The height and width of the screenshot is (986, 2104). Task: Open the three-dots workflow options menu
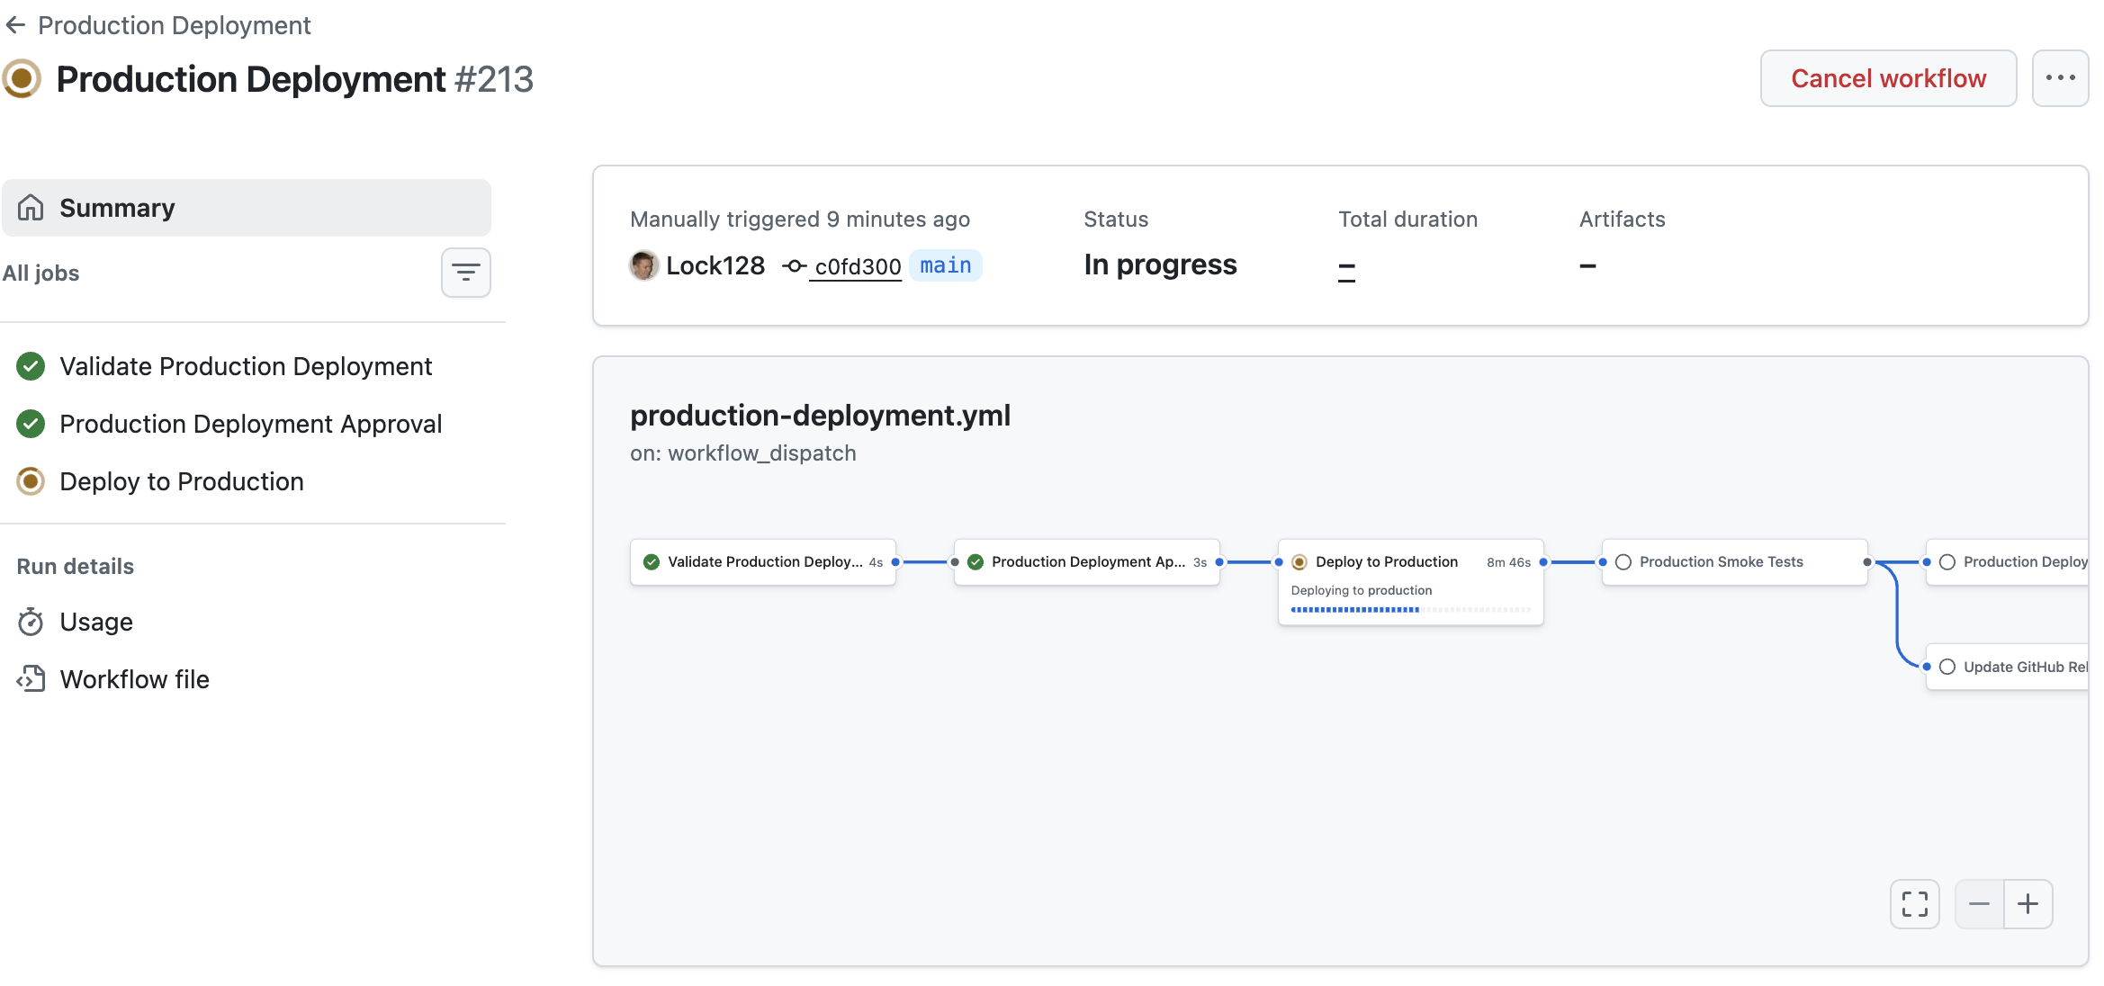coord(2059,78)
